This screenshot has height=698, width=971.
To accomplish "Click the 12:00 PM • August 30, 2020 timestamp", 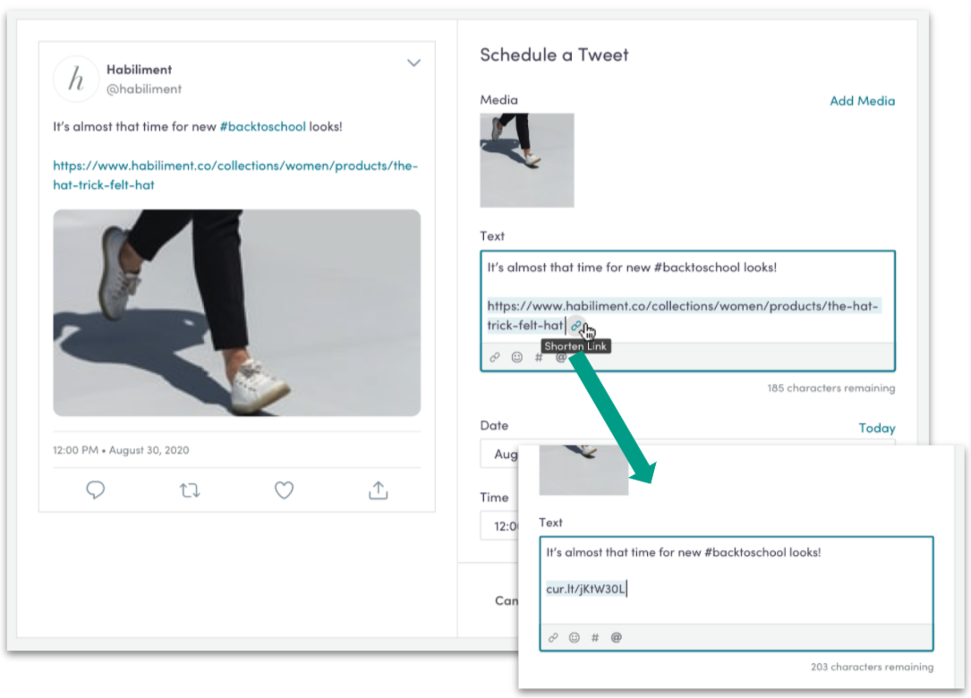I will pyautogui.click(x=121, y=450).
